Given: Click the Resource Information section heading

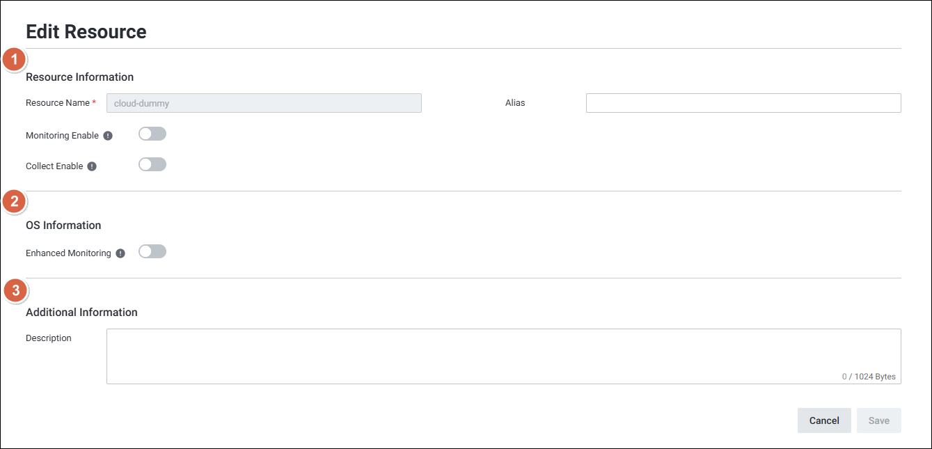Looking at the screenshot, I should pyautogui.click(x=79, y=77).
